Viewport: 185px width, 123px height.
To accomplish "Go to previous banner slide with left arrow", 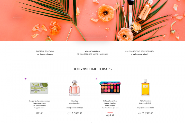I will pyautogui.click(x=17, y=17).
